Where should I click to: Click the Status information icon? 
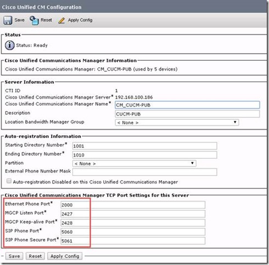(9, 45)
